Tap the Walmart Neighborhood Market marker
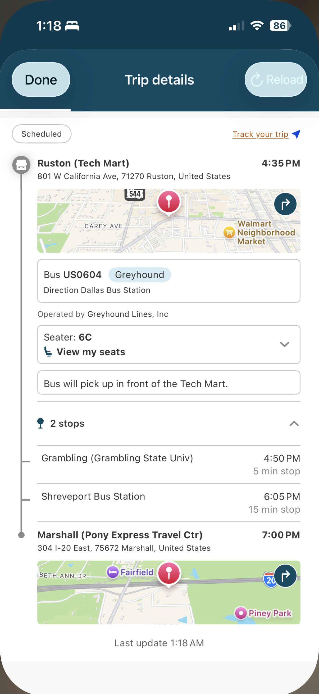 click(229, 232)
